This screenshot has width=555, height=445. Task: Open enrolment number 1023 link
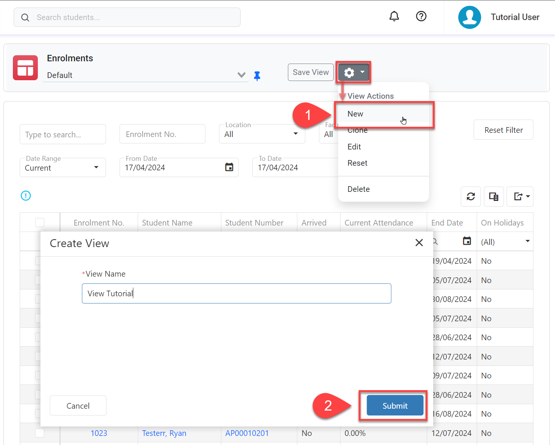99,433
